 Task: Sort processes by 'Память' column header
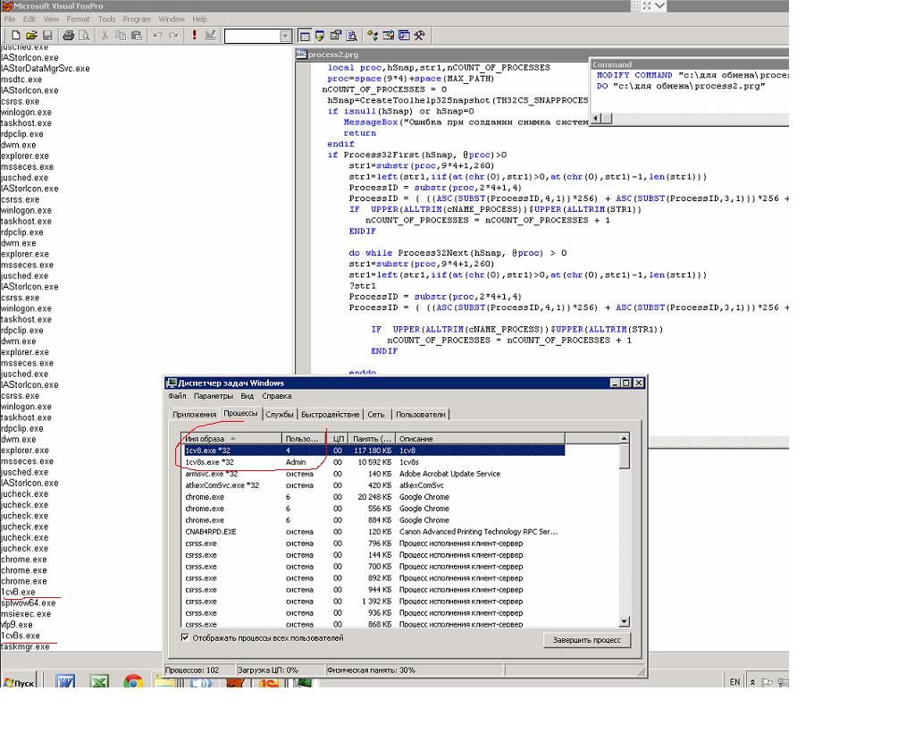(x=371, y=439)
